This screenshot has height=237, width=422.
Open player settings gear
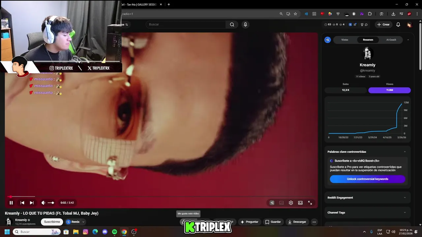(291, 203)
